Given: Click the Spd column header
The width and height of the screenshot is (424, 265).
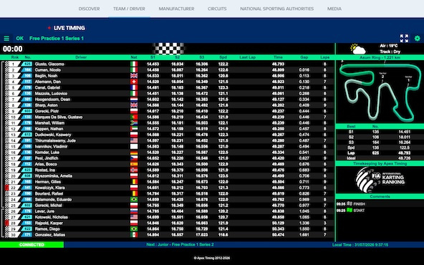Looking at the screenshot, I should point(223,57).
